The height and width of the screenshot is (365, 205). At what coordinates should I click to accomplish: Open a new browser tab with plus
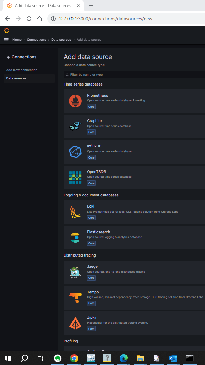pos(91,6)
